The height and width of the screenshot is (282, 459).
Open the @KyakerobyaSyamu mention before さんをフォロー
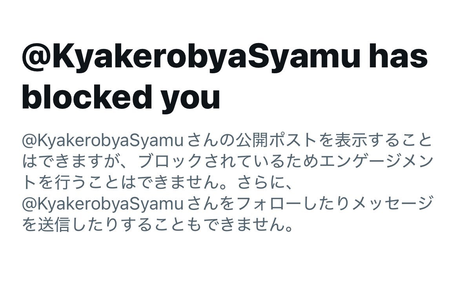coord(103,204)
